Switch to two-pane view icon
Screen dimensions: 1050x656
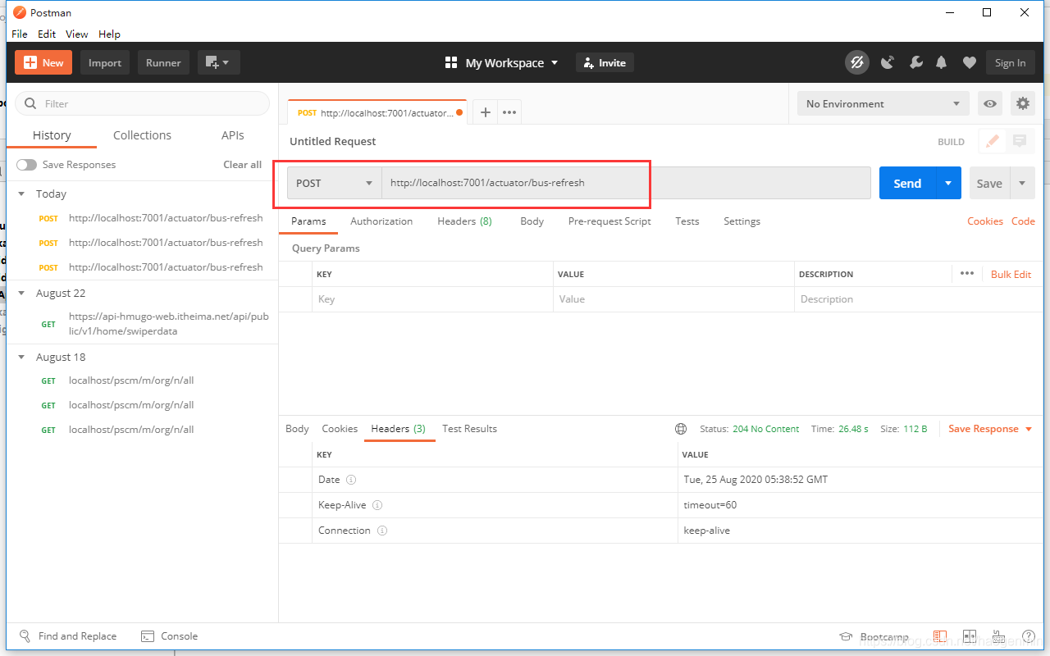[970, 636]
